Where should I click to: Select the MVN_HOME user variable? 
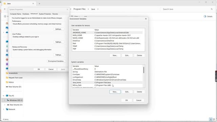(x=107, y=35)
